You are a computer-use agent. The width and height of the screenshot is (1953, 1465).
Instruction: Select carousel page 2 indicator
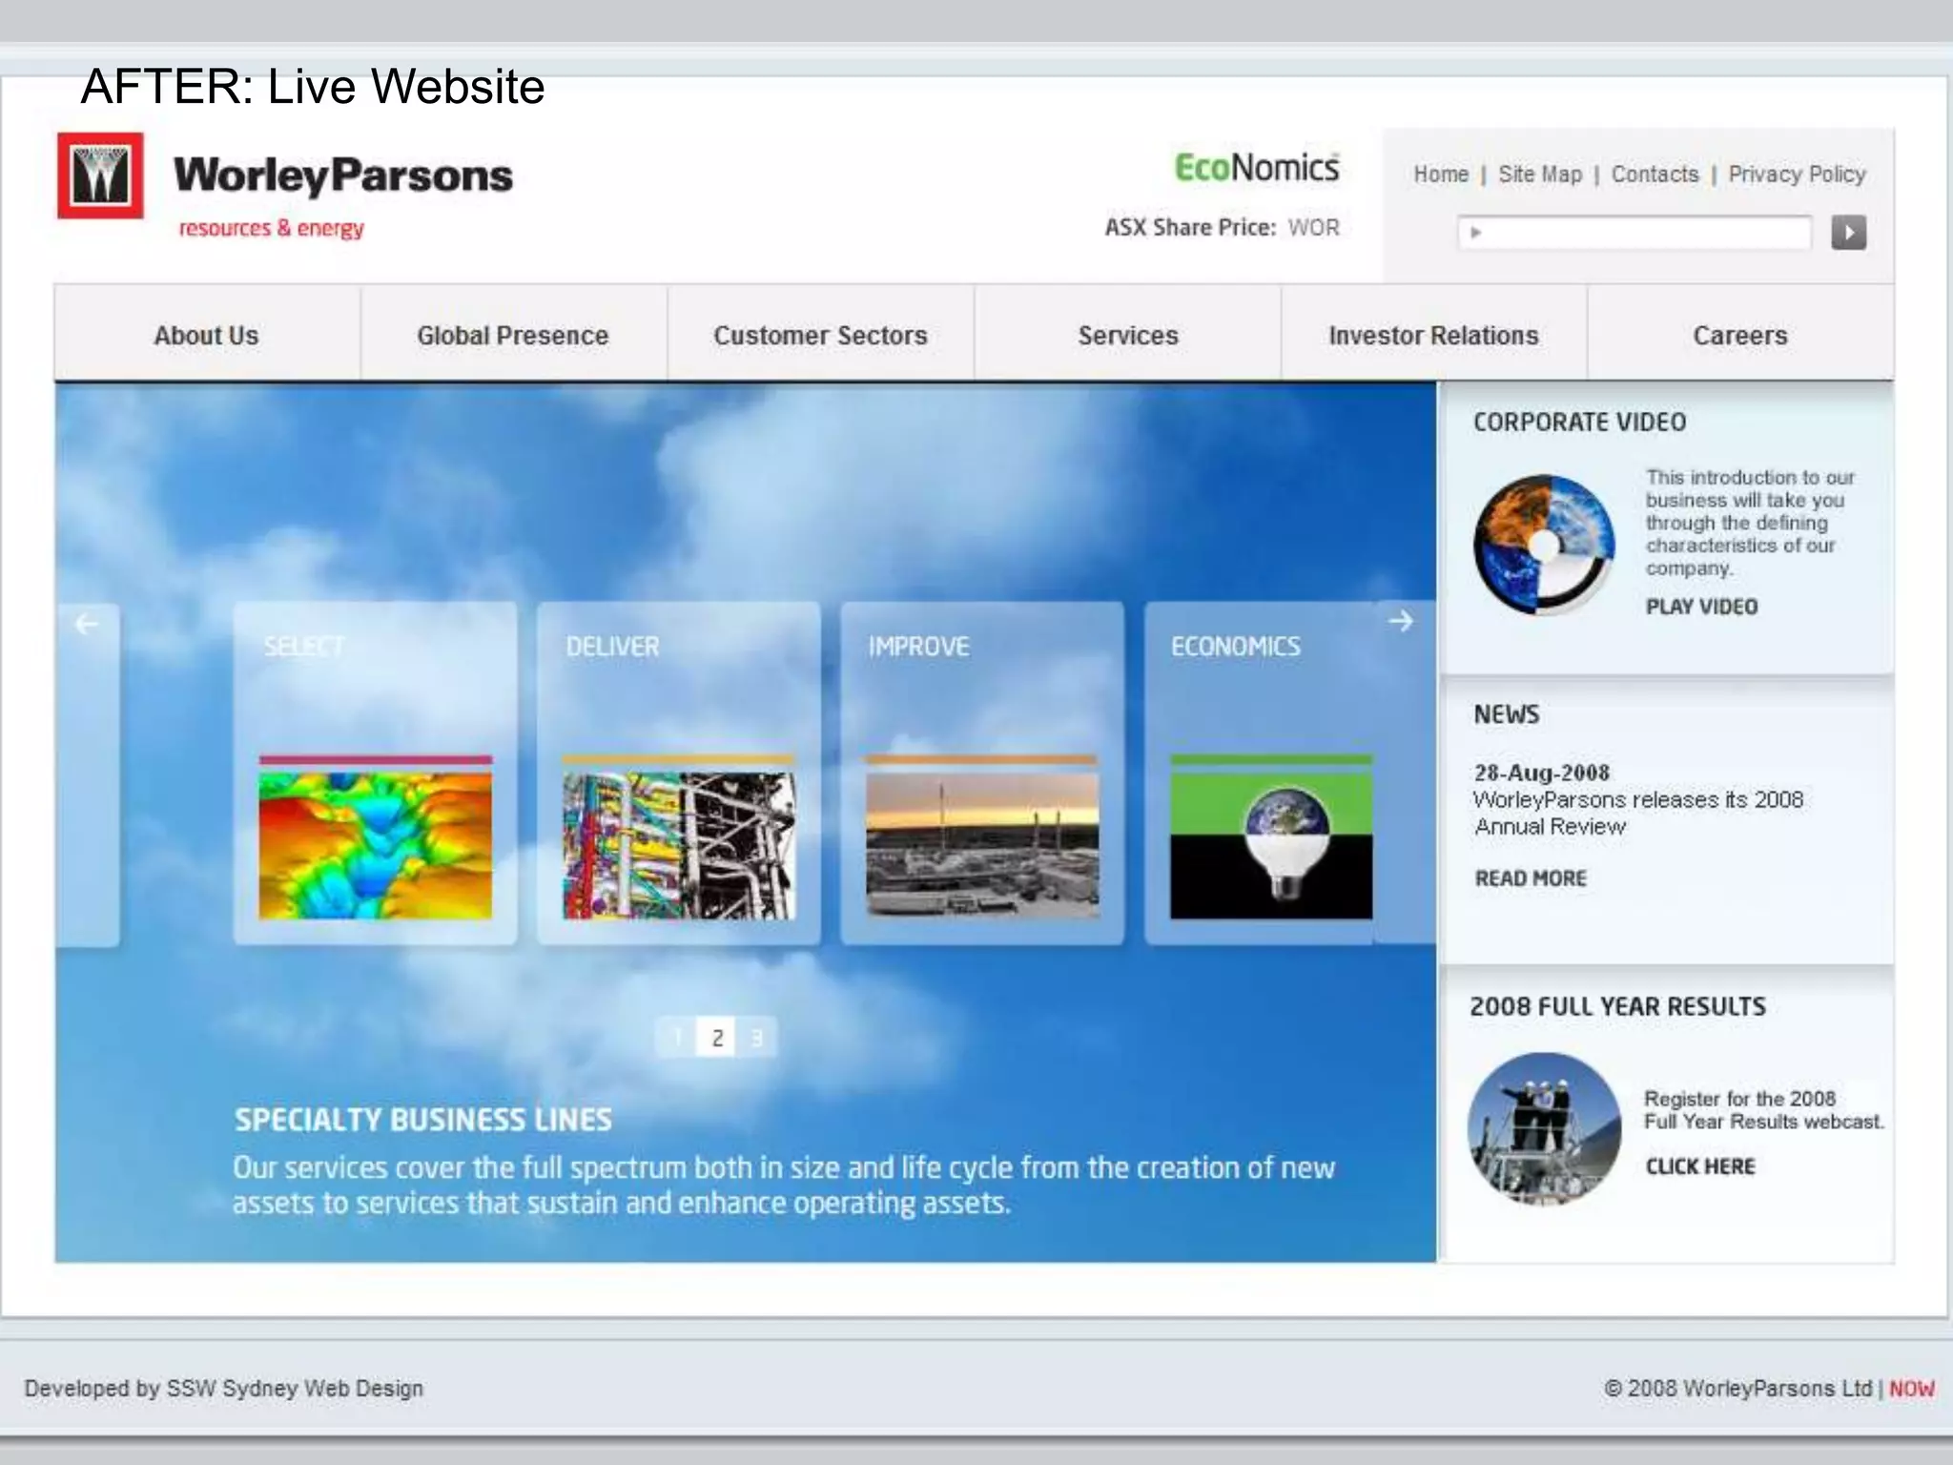[x=717, y=1038]
